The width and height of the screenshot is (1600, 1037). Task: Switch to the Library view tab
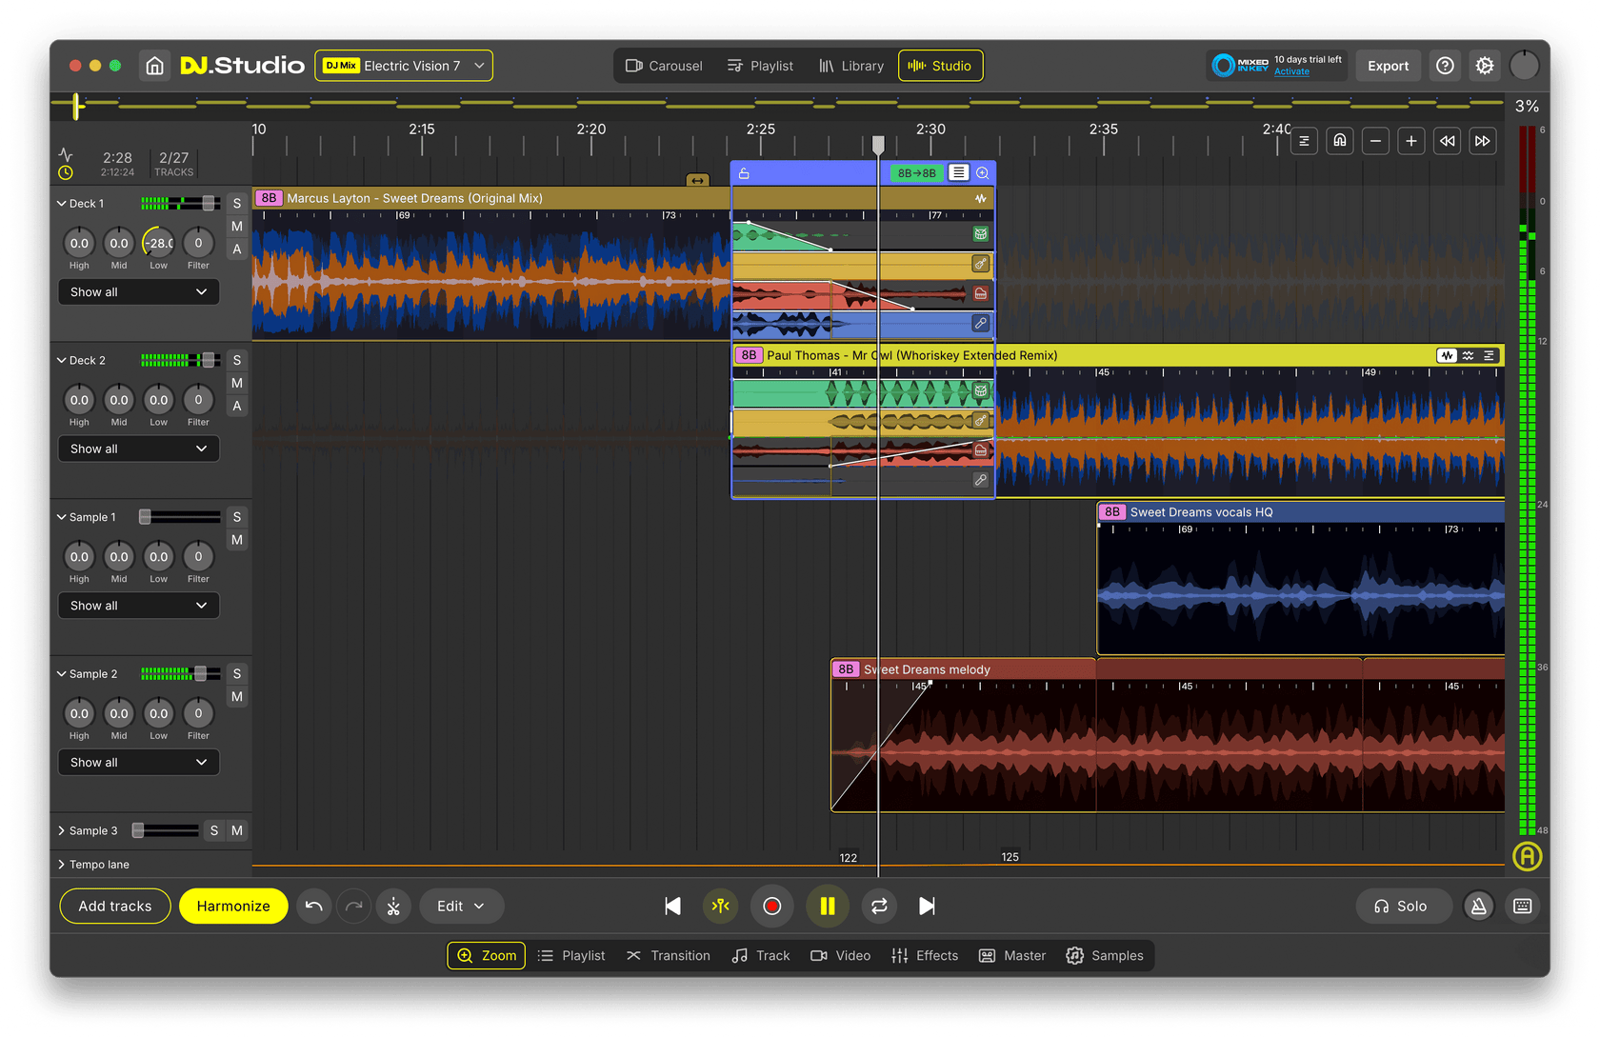pyautogui.click(x=851, y=66)
